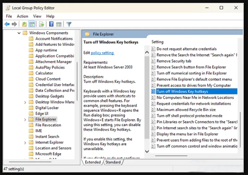This screenshot has height=175, width=248.
Task: Select Cloud Content in the tree
Action: [48, 79]
